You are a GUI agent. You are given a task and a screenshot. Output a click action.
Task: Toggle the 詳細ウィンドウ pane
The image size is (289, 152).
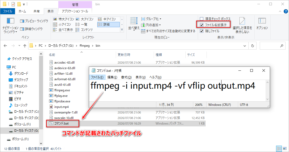pos(31,29)
